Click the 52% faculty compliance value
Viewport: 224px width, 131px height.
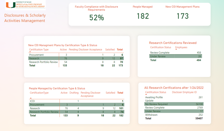point(97,18)
